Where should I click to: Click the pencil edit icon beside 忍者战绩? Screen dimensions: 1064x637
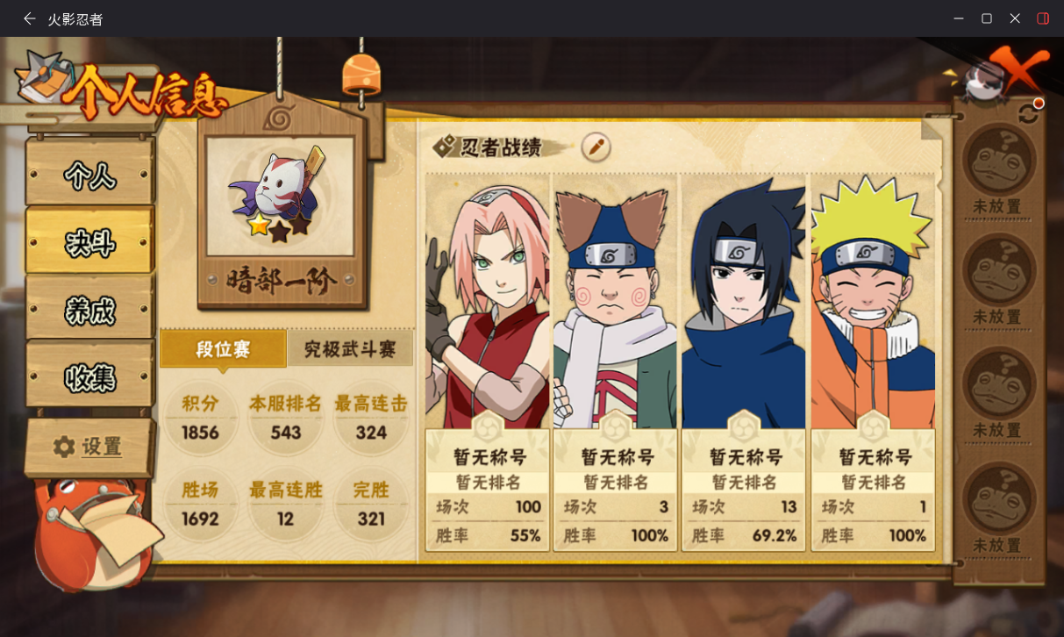pos(596,147)
